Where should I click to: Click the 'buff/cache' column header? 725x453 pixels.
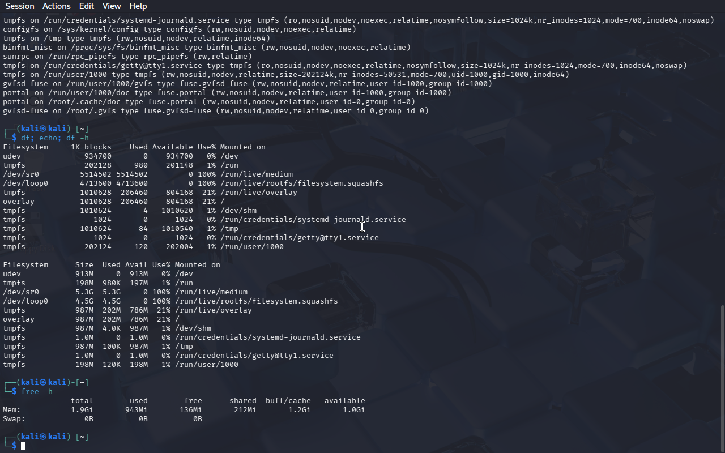point(288,400)
